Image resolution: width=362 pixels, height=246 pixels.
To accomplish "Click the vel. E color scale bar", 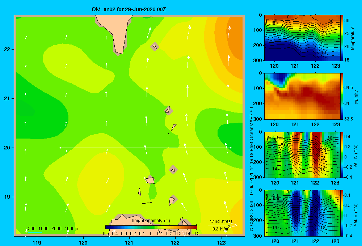I will 342,213.
